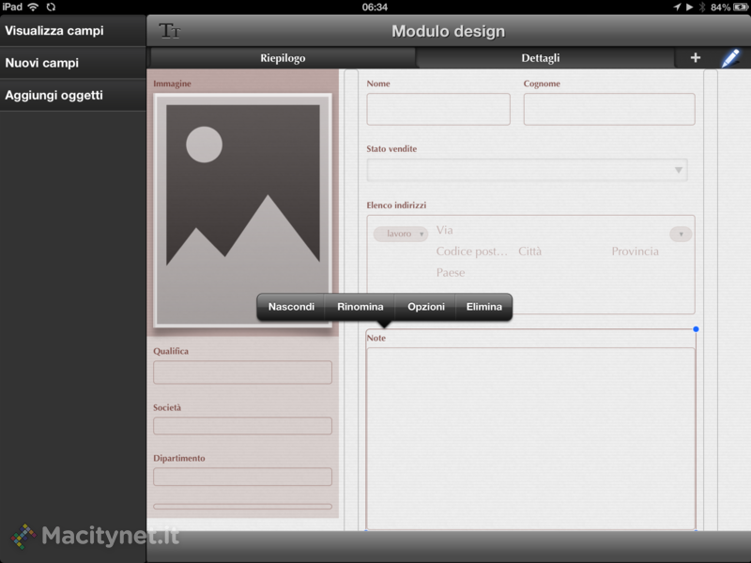Choose Nascondi in the popup menu

pyautogui.click(x=291, y=307)
